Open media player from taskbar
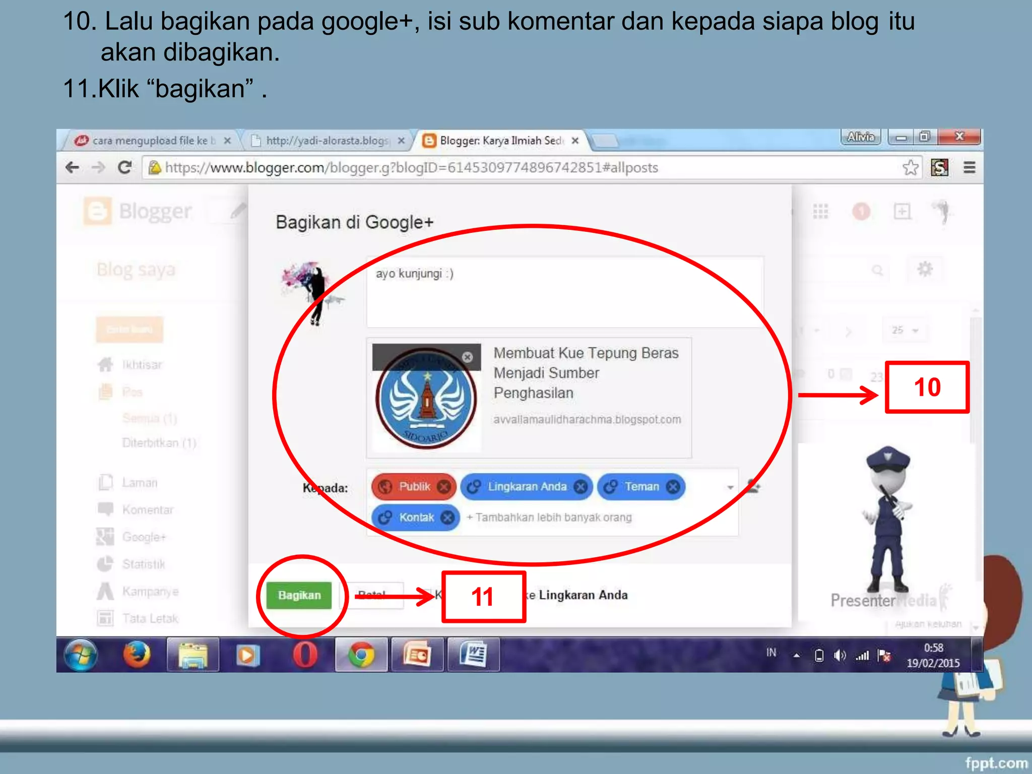 pos(247,655)
